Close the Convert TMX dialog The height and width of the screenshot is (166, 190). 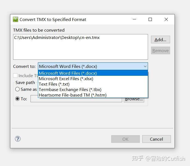click(166, 19)
